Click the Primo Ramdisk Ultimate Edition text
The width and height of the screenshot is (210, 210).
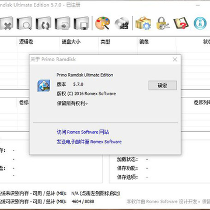tap(85, 75)
